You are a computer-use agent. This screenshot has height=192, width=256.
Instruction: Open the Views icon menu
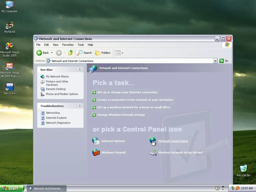click(119, 53)
